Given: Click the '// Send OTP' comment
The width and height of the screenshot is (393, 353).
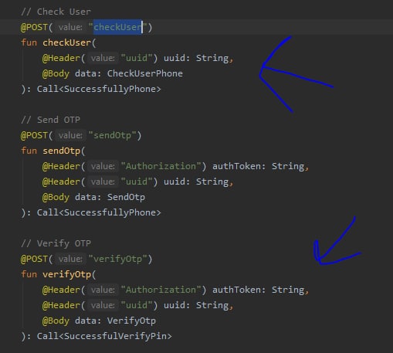Looking at the screenshot, I should click(x=51, y=120).
